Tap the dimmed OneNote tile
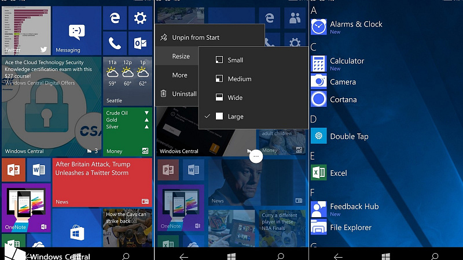This screenshot has width=463, height=260. pos(181,208)
